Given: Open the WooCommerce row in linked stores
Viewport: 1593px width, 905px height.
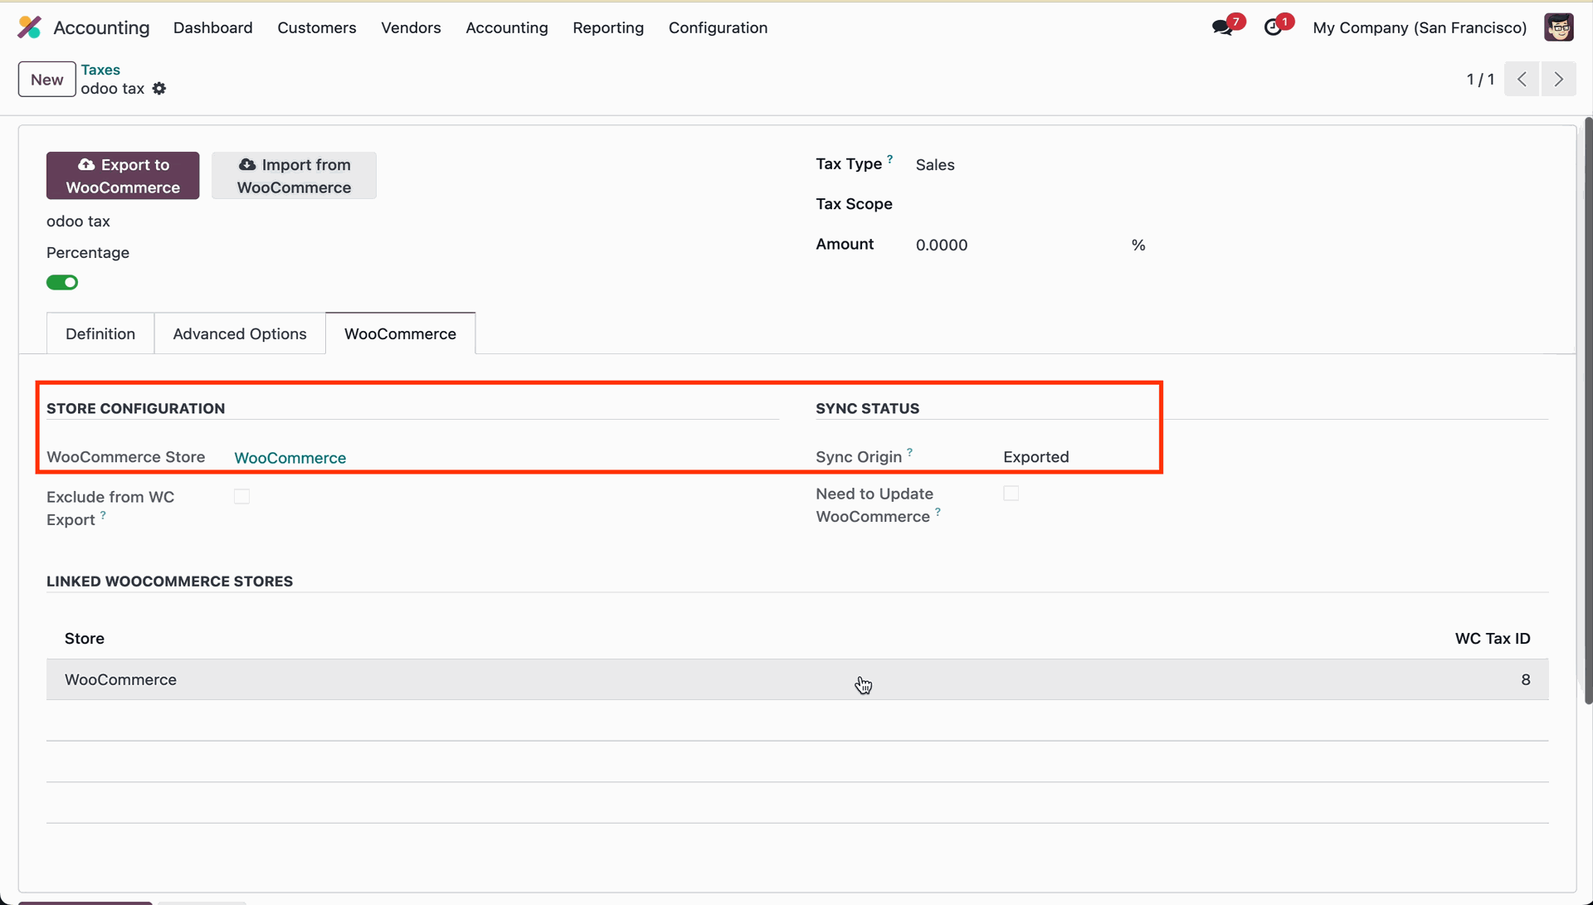Looking at the screenshot, I should click(x=796, y=679).
